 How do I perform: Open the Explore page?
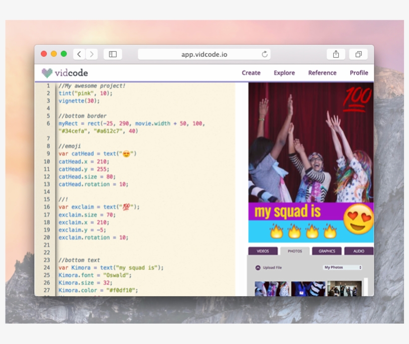[x=284, y=73]
